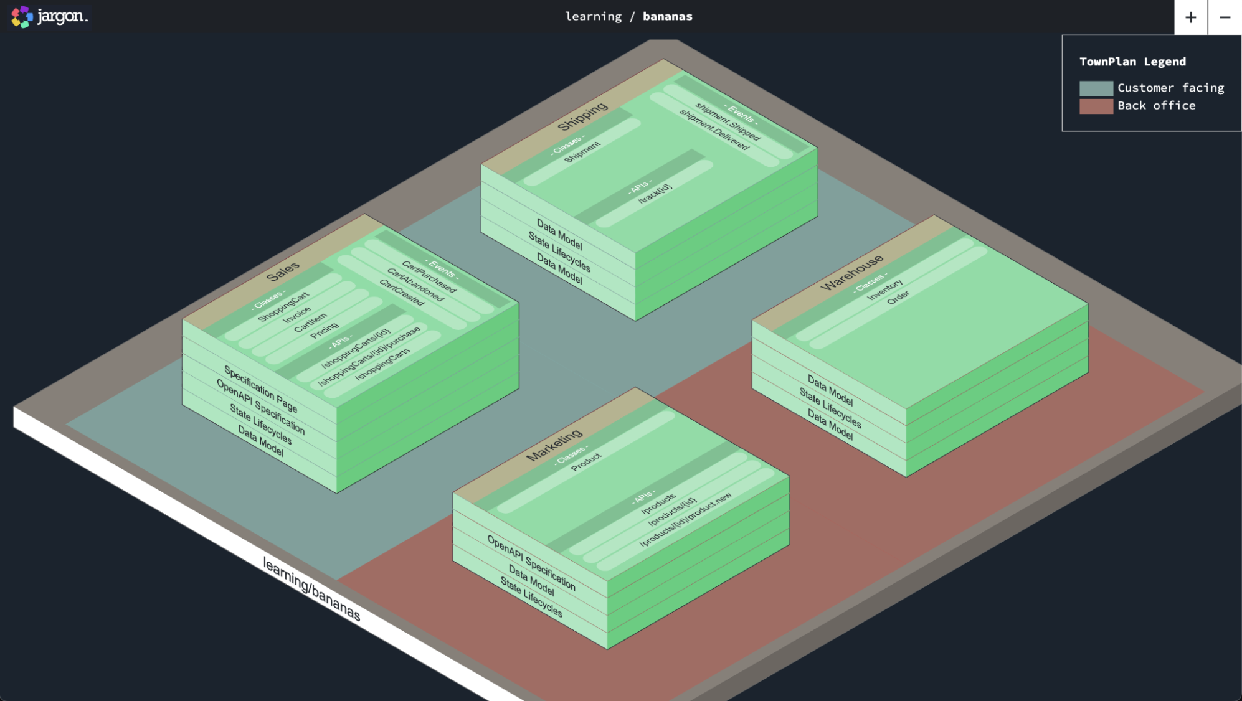Screen dimensions: 1242x701
Task: Open the learning breadcrumb link
Action: tap(593, 16)
